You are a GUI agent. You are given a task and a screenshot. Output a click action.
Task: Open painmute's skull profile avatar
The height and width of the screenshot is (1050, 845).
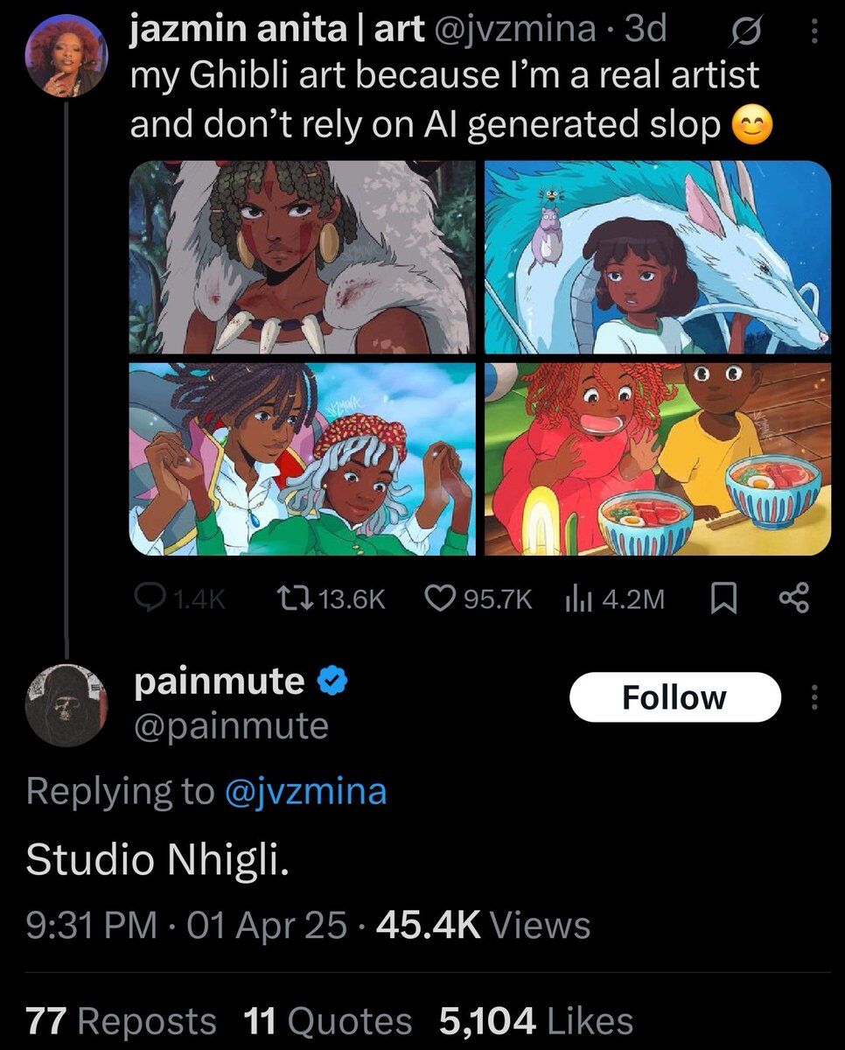67,705
